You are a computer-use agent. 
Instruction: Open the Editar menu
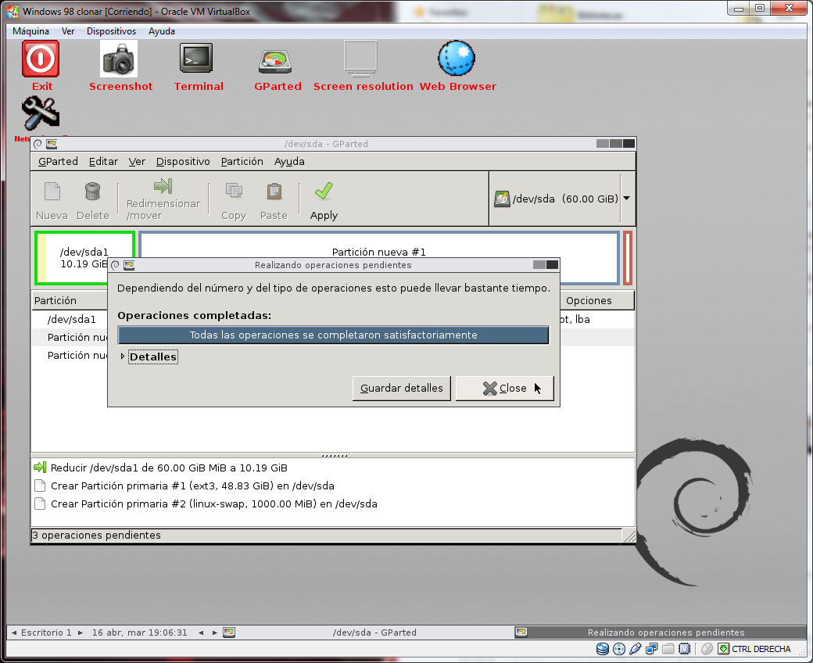[103, 161]
